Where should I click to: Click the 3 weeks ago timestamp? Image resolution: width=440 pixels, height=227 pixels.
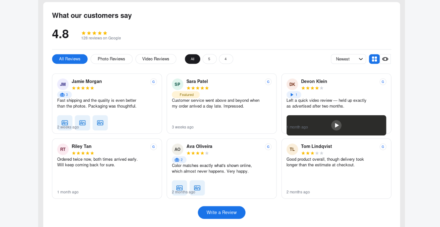click(183, 127)
